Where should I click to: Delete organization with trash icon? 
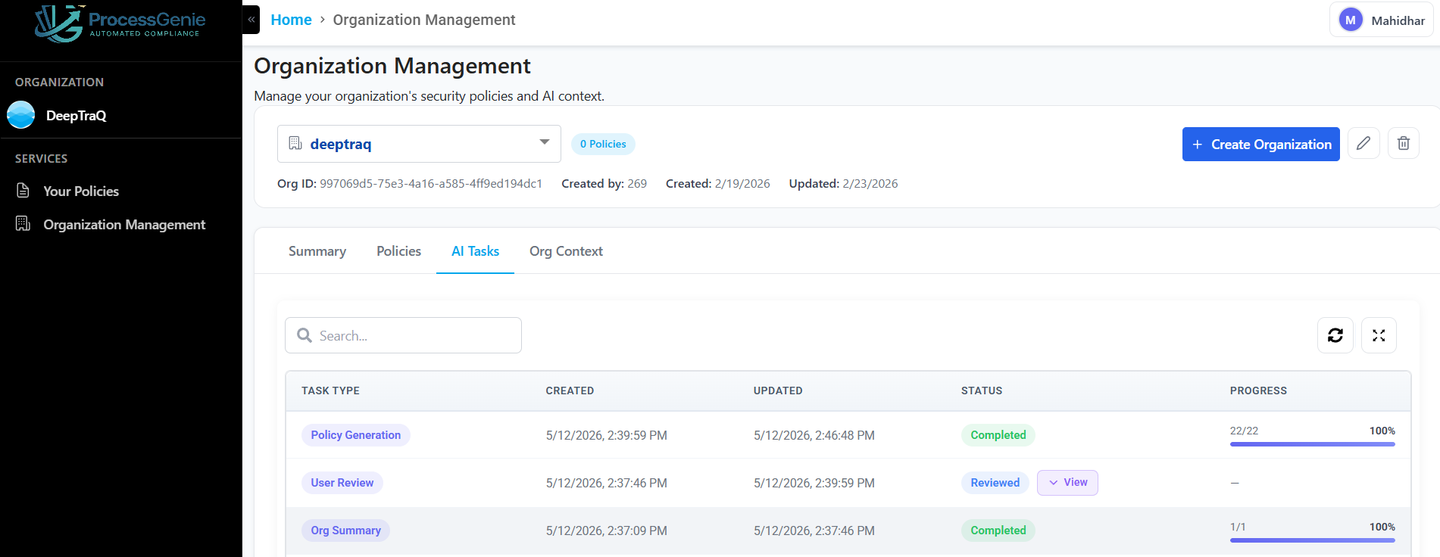(1404, 143)
